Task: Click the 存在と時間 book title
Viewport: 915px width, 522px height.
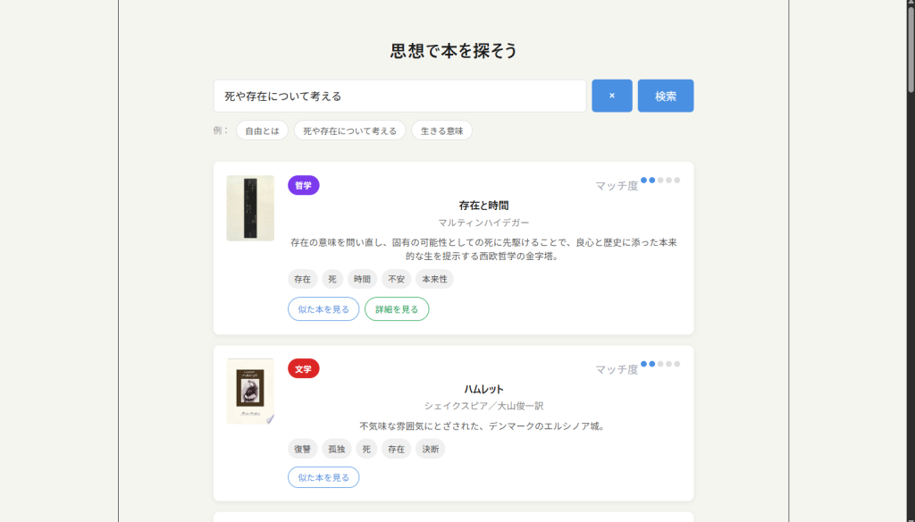Action: tap(483, 206)
